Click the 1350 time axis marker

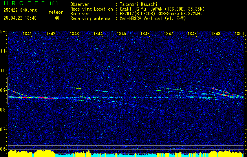(x=240, y=33)
